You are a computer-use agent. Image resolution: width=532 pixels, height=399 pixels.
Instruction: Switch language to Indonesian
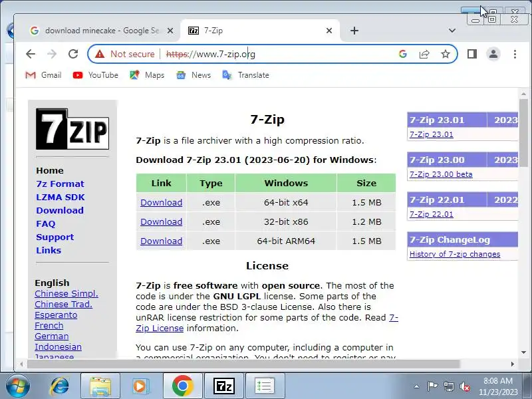click(58, 347)
